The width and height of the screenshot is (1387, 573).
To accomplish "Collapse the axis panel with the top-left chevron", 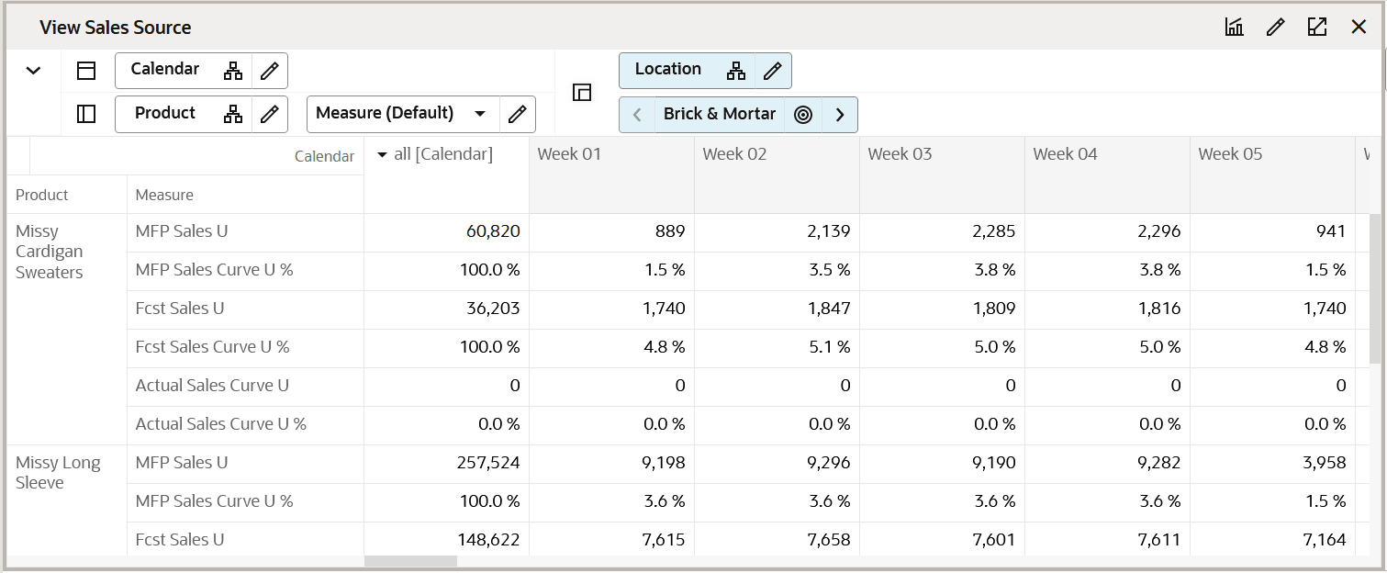I will [33, 70].
